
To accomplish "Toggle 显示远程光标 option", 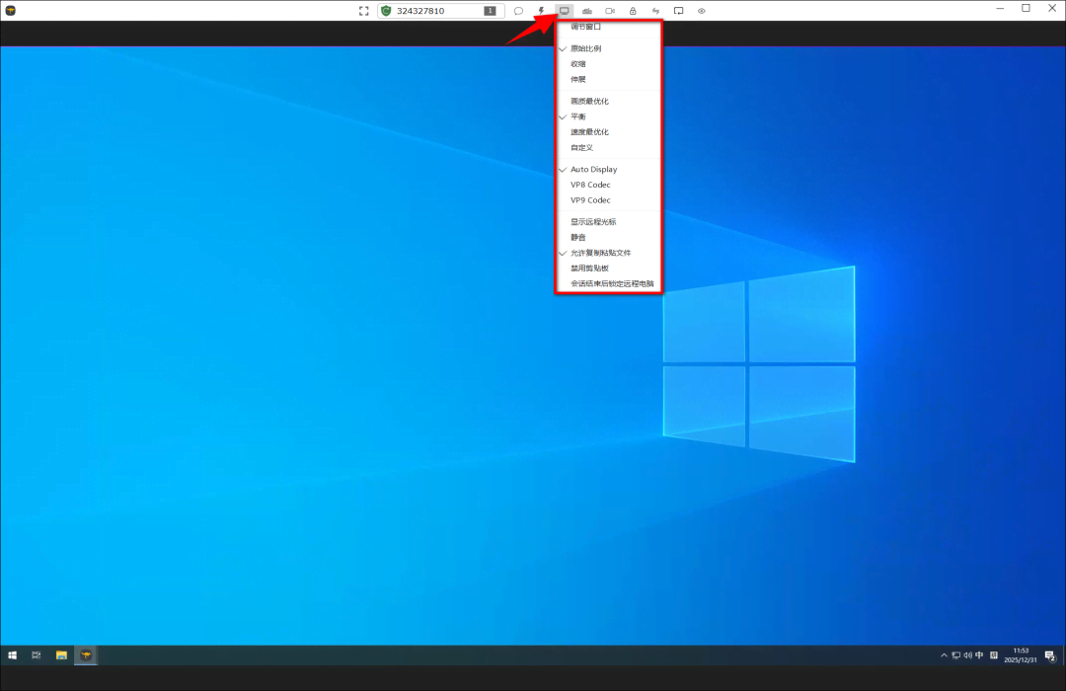I will [x=608, y=222].
